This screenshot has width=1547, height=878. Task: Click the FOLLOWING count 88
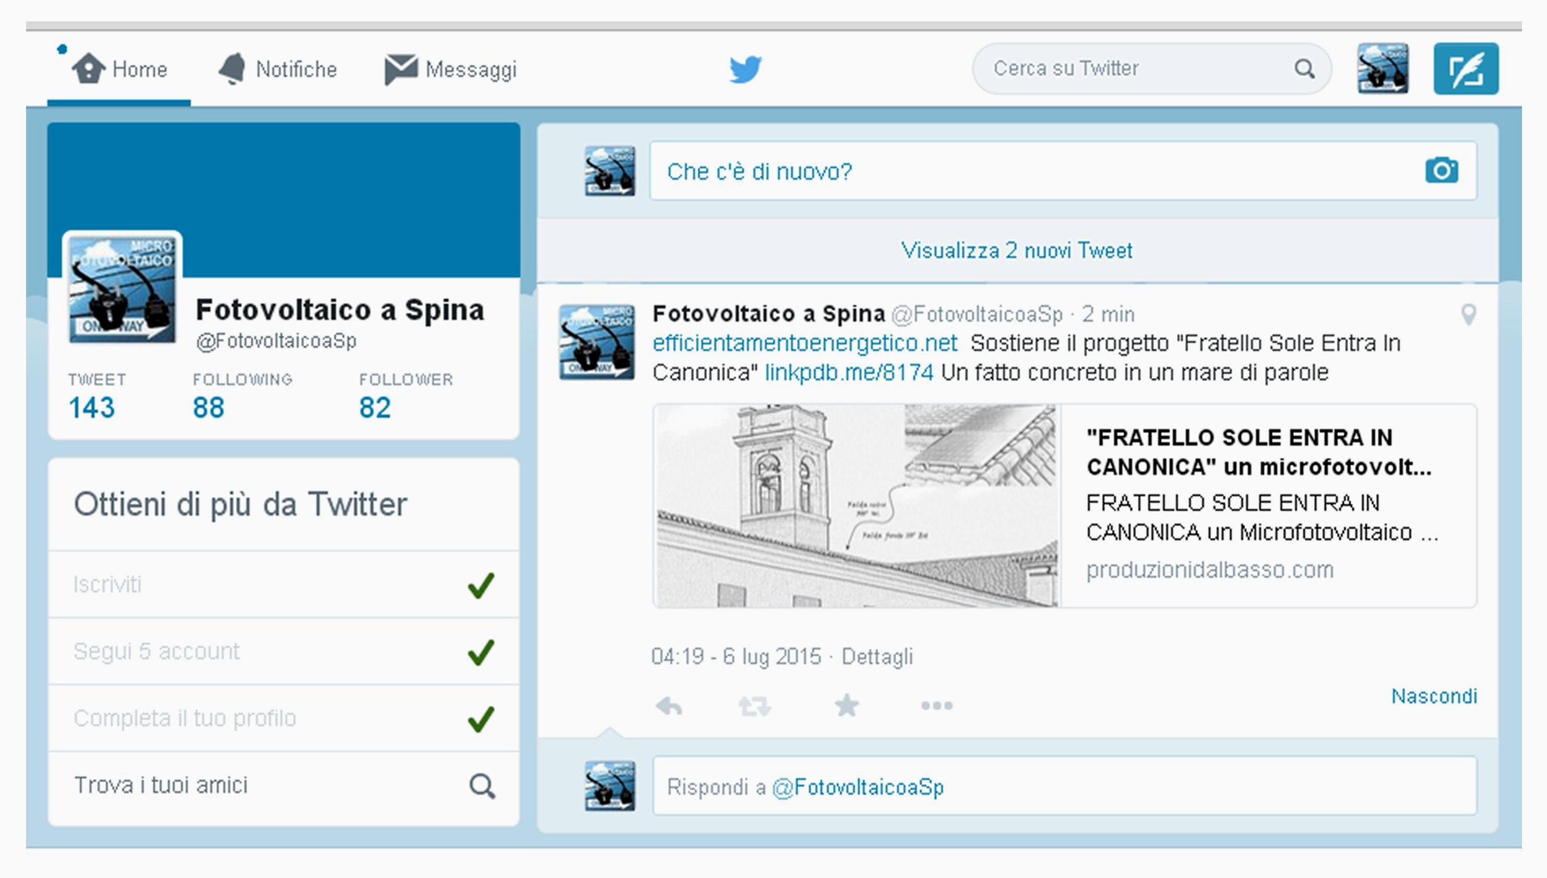(x=209, y=408)
